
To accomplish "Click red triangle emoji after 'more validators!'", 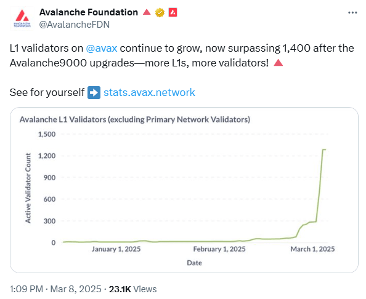I will (279, 63).
